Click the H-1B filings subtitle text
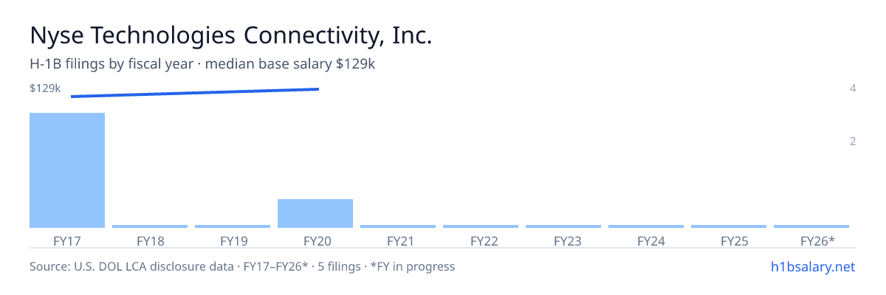The image size is (886, 295). [x=203, y=64]
